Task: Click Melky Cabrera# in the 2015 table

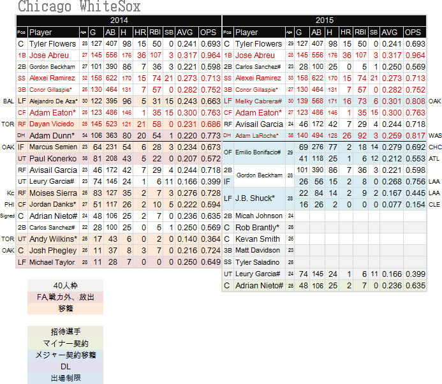Action: pos(258,101)
